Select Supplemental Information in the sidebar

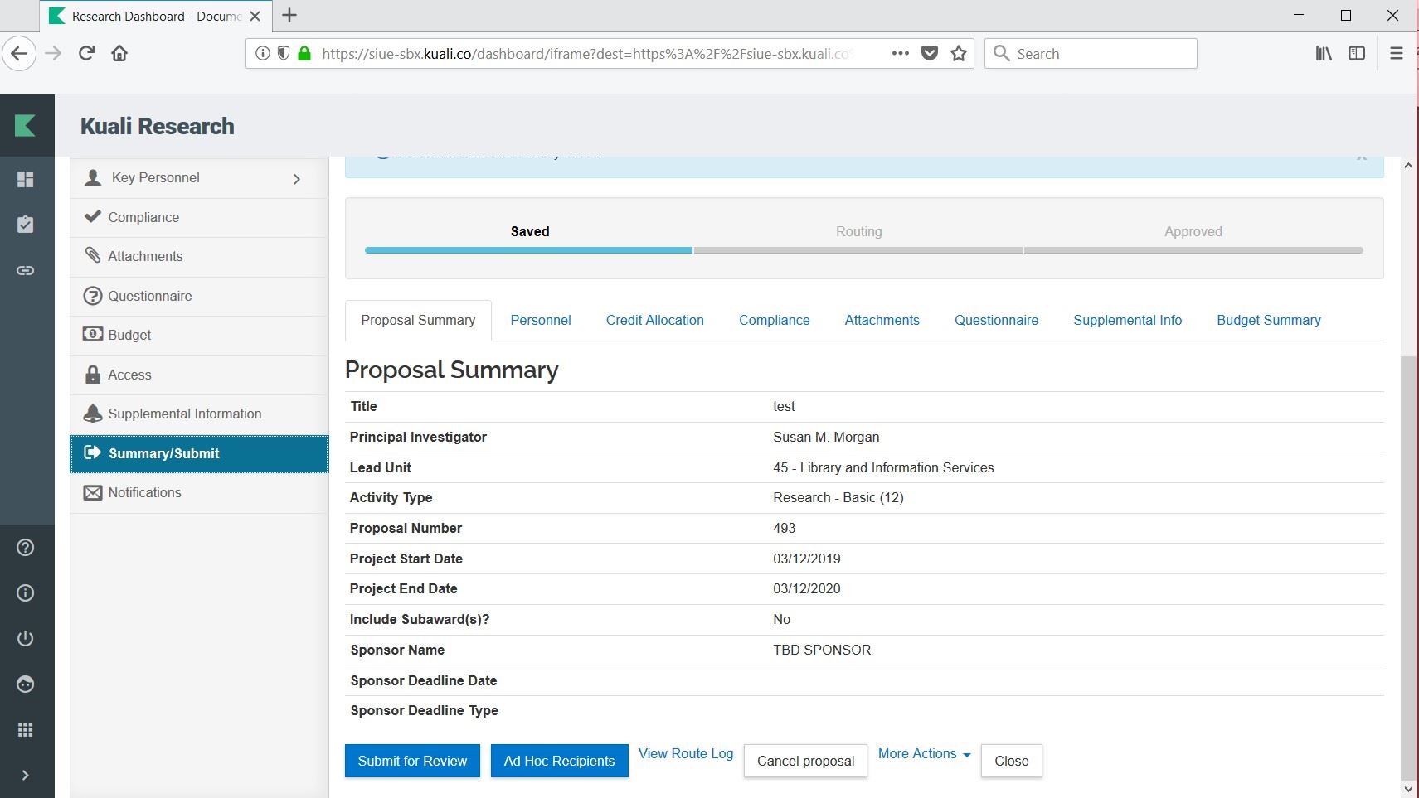[x=184, y=414]
